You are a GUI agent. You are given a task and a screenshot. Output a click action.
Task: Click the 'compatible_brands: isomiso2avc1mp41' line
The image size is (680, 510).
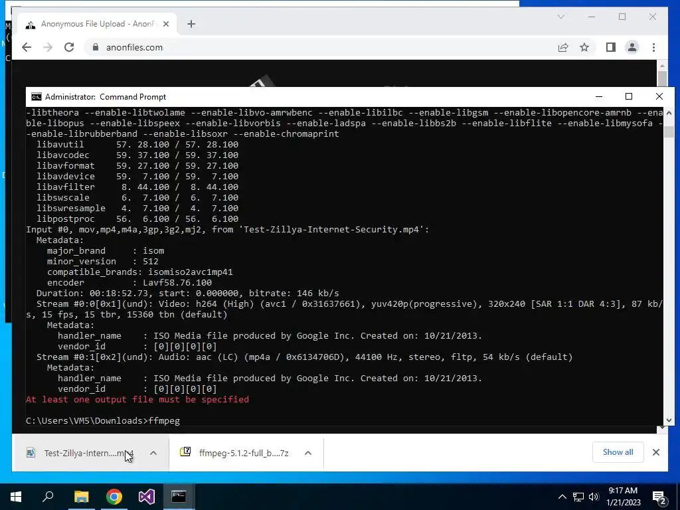tap(139, 272)
